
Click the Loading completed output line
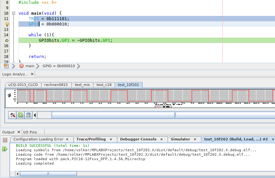35,163
